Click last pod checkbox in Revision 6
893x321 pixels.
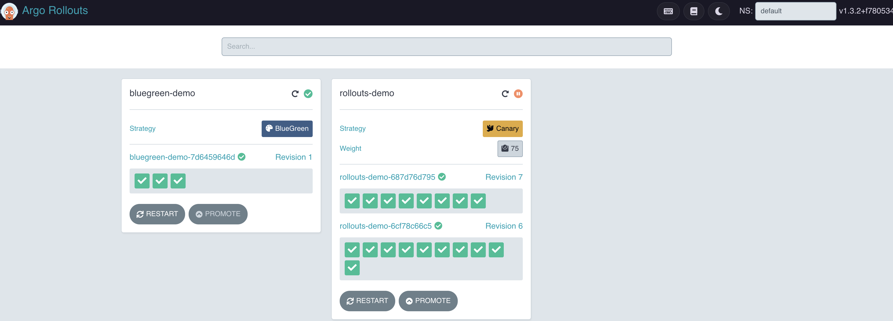(352, 268)
